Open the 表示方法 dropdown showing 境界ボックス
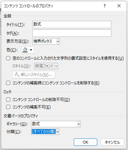This screenshot has height=150, width=128. point(46,41)
